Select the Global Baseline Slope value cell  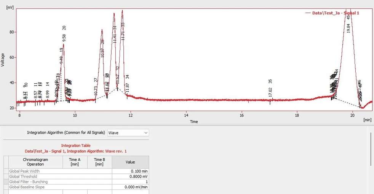click(131, 187)
